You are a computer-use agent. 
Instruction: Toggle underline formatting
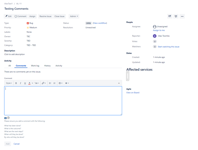[x=25, y=83]
